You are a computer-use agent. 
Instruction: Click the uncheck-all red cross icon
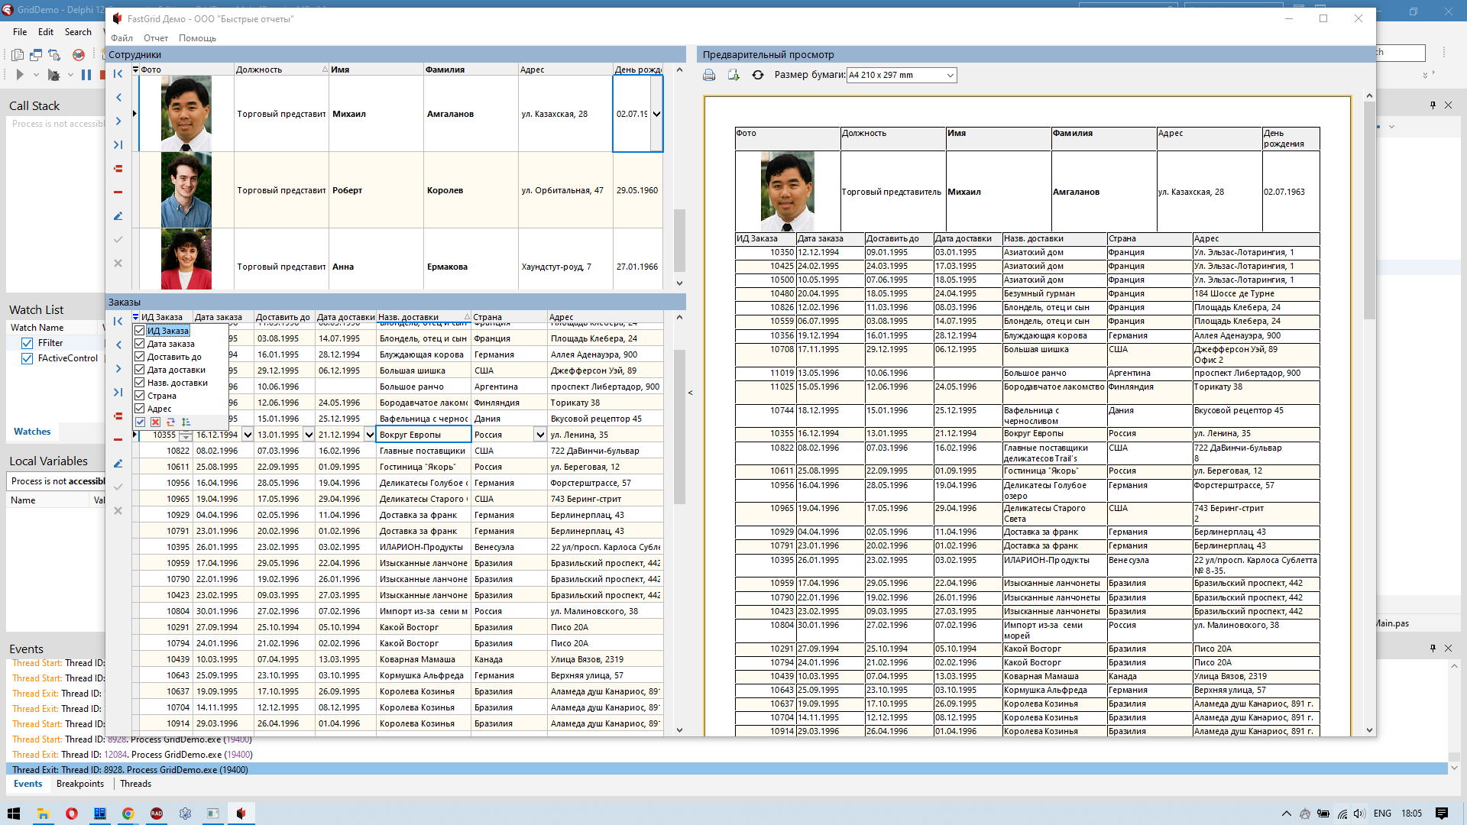155,422
